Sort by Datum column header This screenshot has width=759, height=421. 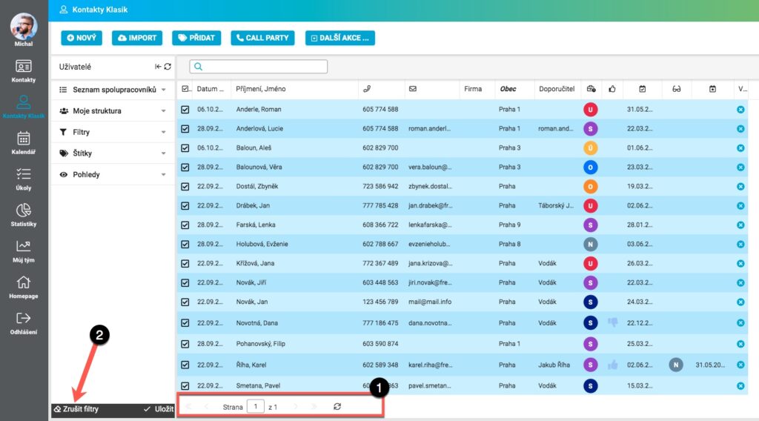click(x=210, y=89)
